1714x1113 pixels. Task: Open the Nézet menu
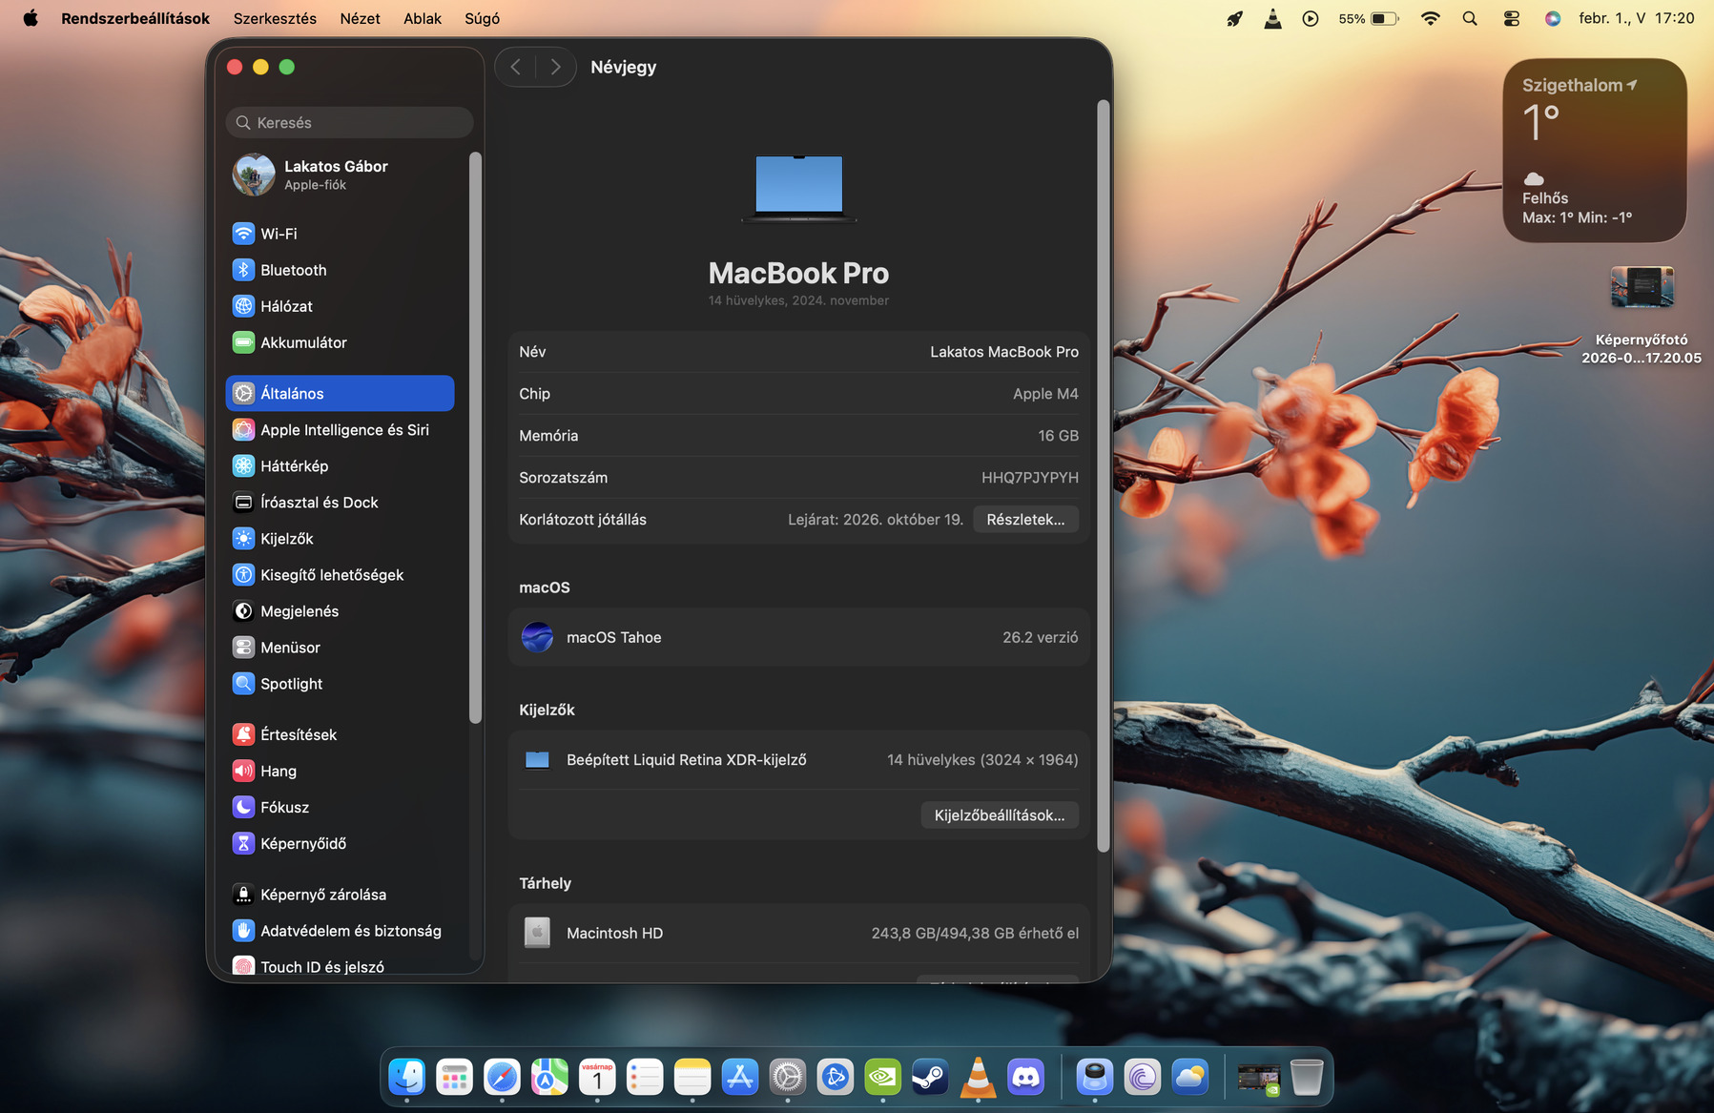[x=360, y=18]
